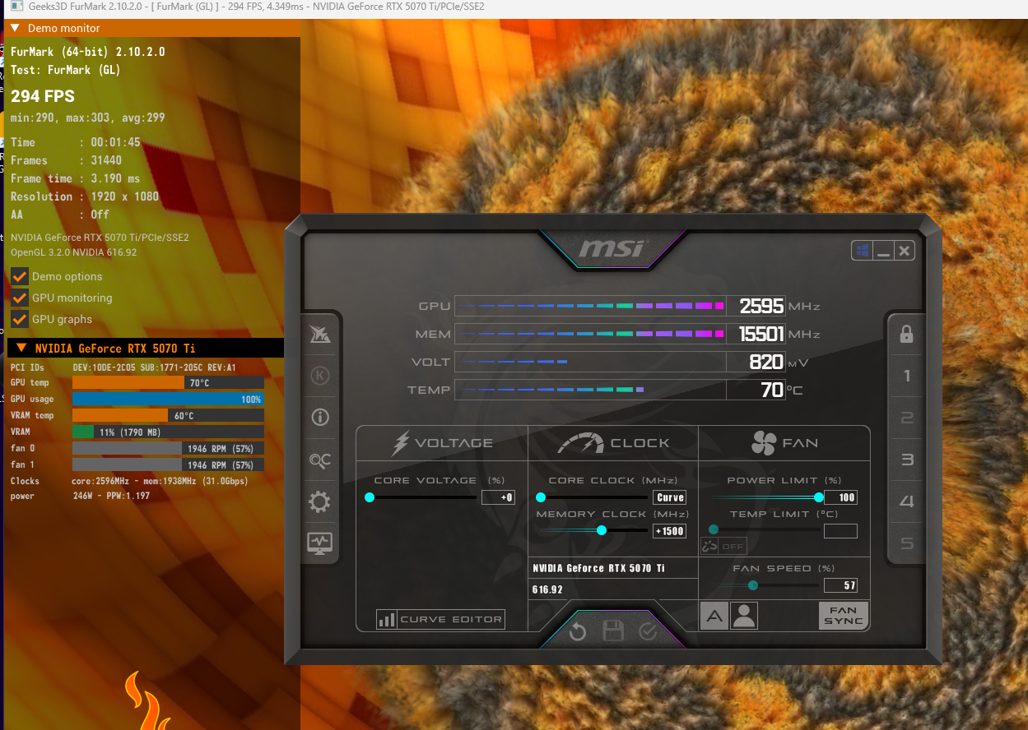Screen dimensions: 1028x730
Task: Minimize the MSI Afterburner window
Action: tap(883, 252)
